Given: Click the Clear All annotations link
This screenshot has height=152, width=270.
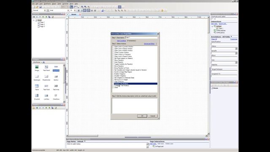Looking at the screenshot, I should click(214, 39).
